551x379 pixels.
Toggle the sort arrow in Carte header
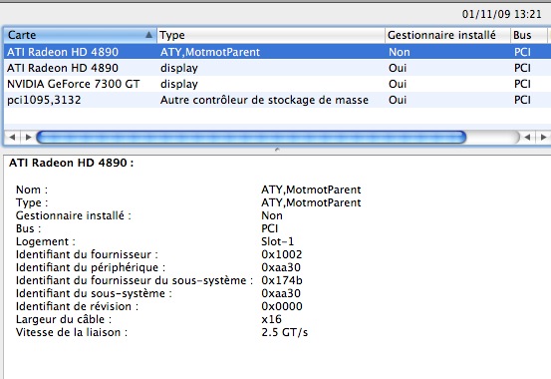tap(149, 35)
